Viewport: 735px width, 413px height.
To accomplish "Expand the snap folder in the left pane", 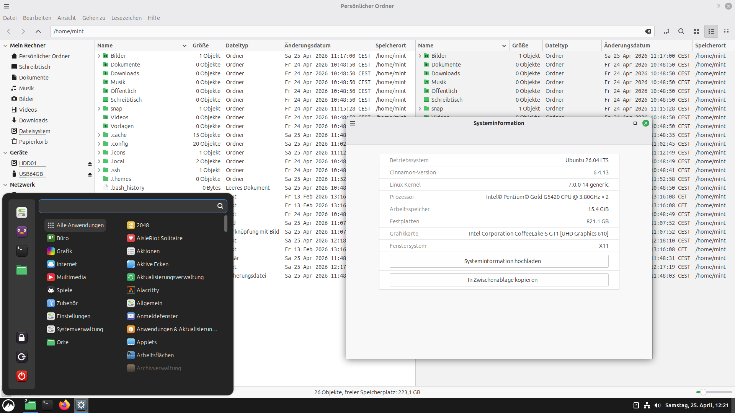I will pyautogui.click(x=99, y=109).
